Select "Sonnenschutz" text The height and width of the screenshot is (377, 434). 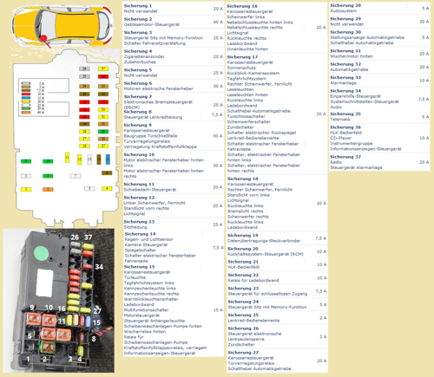pyautogui.click(x=241, y=68)
